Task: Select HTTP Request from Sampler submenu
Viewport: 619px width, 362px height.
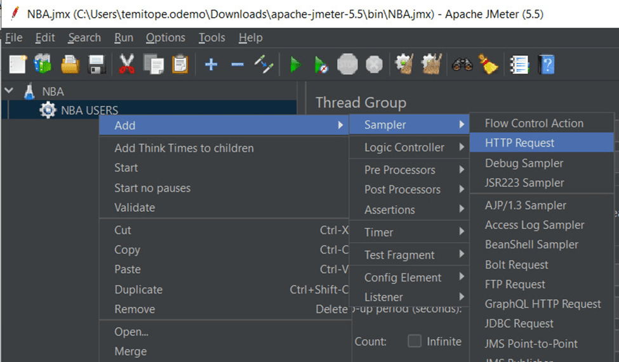Action: click(x=519, y=143)
